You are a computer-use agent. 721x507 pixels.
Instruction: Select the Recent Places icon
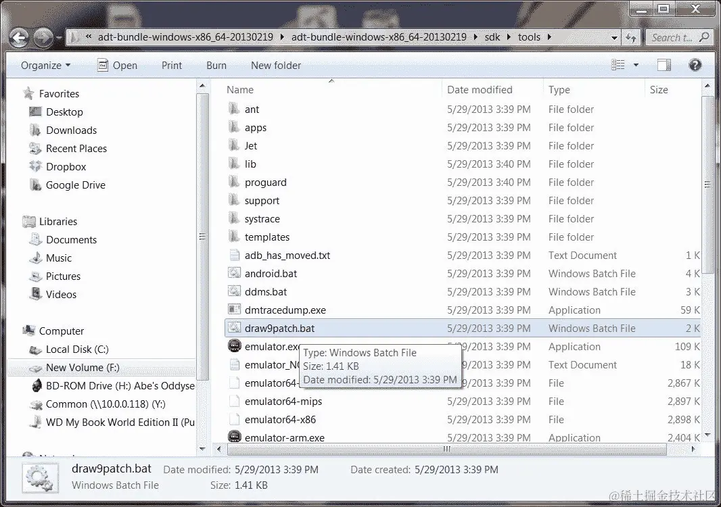(35, 148)
